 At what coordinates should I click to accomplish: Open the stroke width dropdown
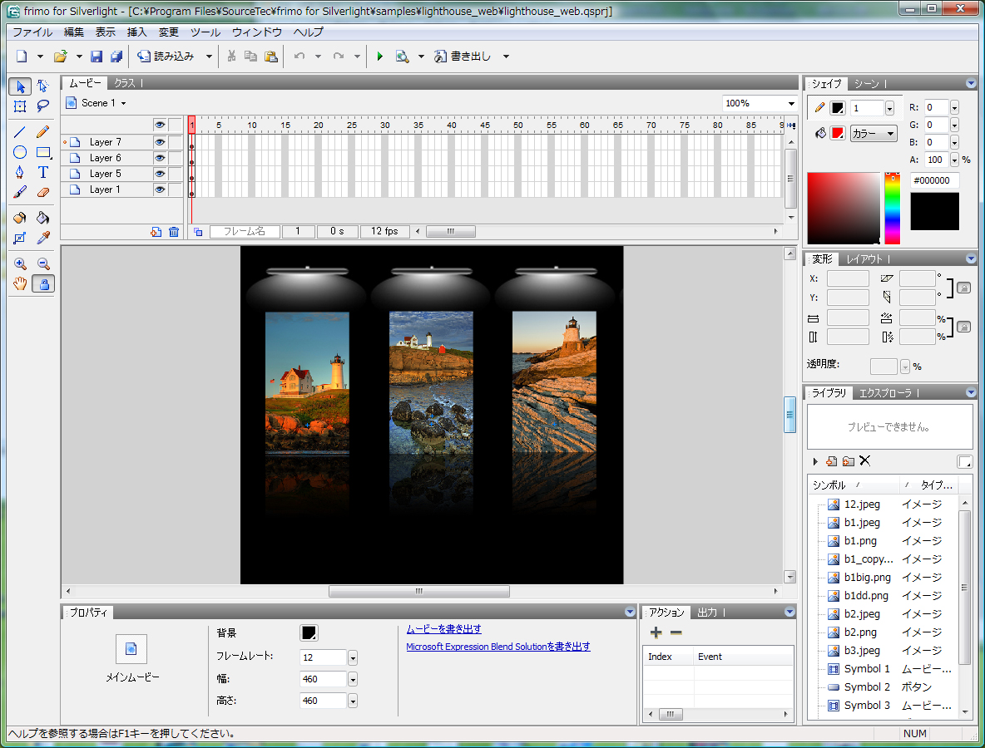[889, 109]
